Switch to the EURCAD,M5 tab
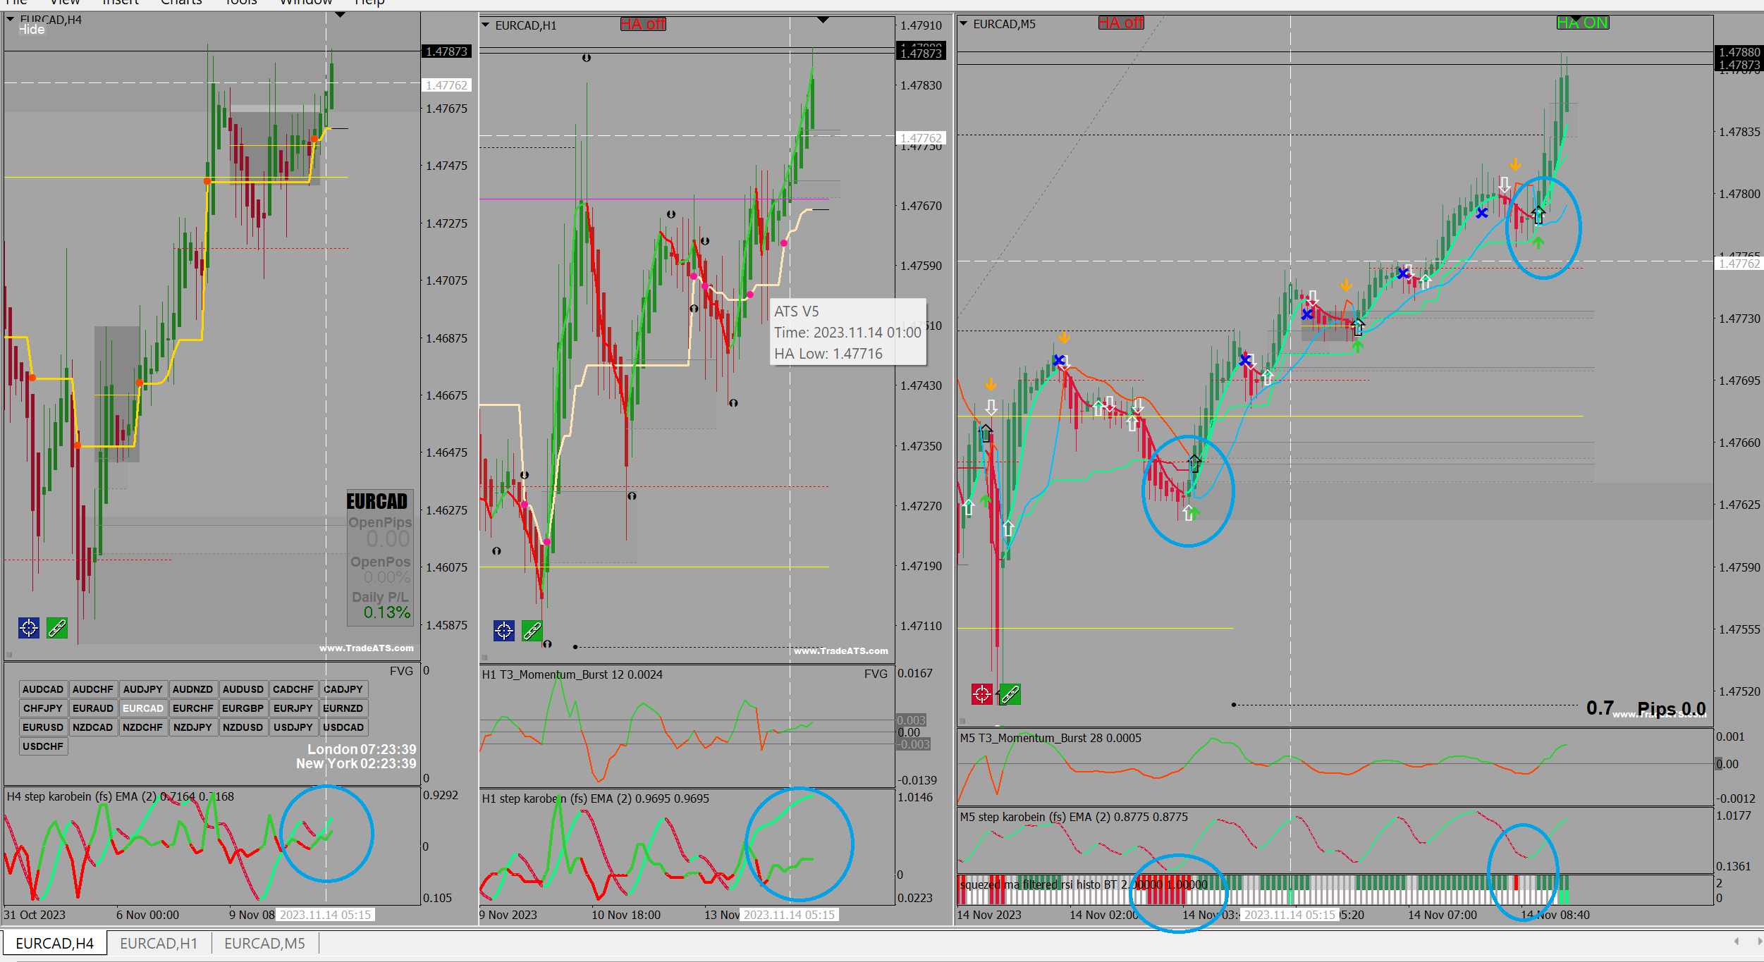Viewport: 1764px width, 962px height. (x=264, y=943)
